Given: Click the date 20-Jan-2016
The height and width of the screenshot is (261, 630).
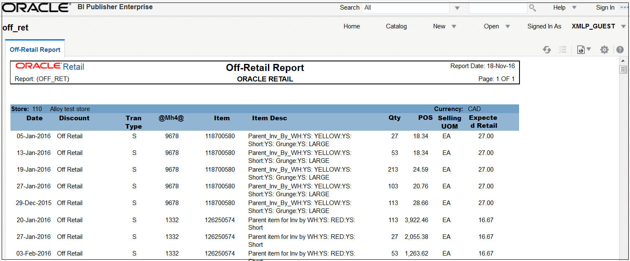Looking at the screenshot, I should [x=33, y=220].
